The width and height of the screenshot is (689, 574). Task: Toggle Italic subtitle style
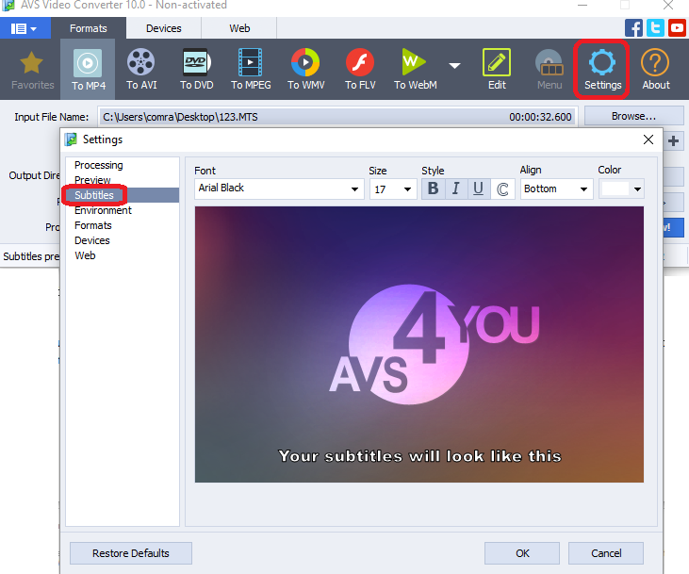(456, 189)
